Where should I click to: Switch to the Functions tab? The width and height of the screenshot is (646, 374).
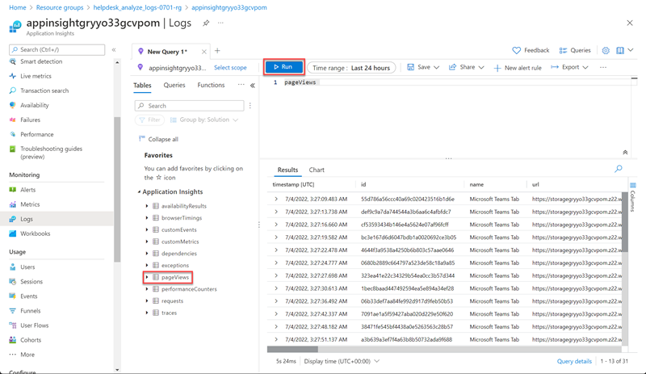[x=211, y=85]
